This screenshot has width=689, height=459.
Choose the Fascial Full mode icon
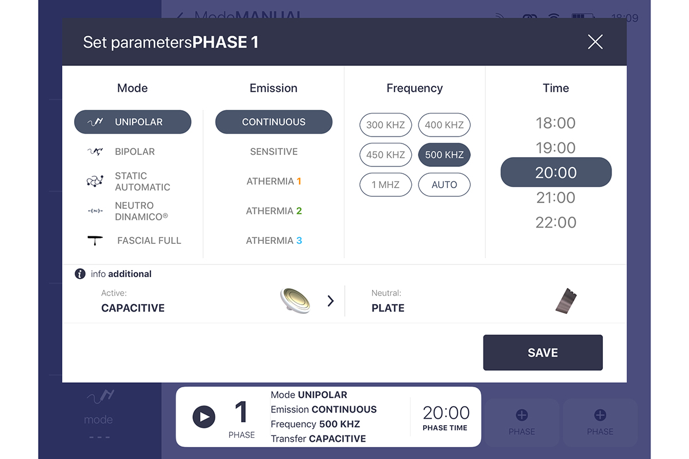pyautogui.click(x=95, y=241)
